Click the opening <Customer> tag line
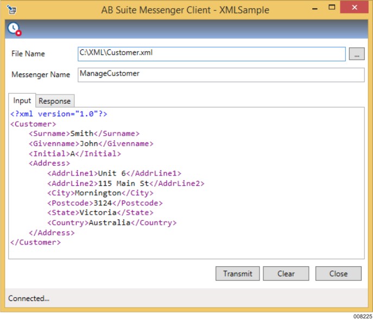373x320 pixels. (x=33, y=124)
